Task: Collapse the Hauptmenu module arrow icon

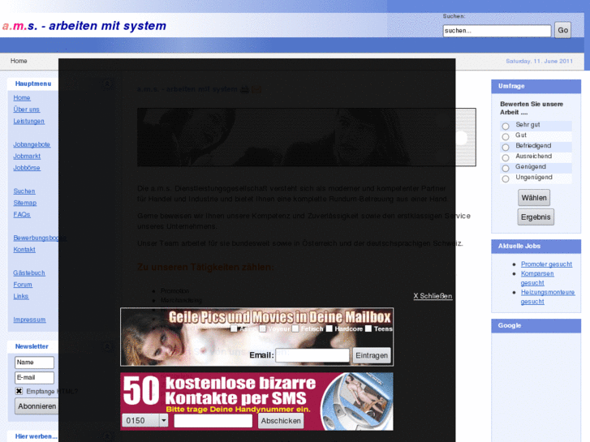Action: (107, 84)
